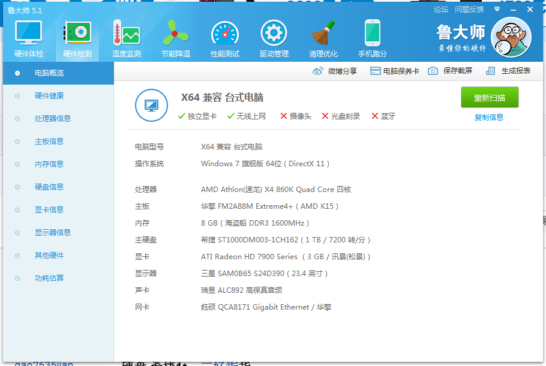Open 处理器信息 sidebar item

coord(53,119)
